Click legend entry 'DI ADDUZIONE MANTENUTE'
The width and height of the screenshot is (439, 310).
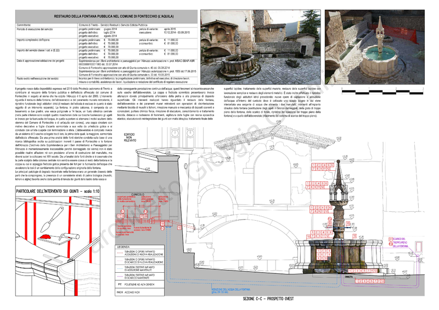tap(140, 268)
